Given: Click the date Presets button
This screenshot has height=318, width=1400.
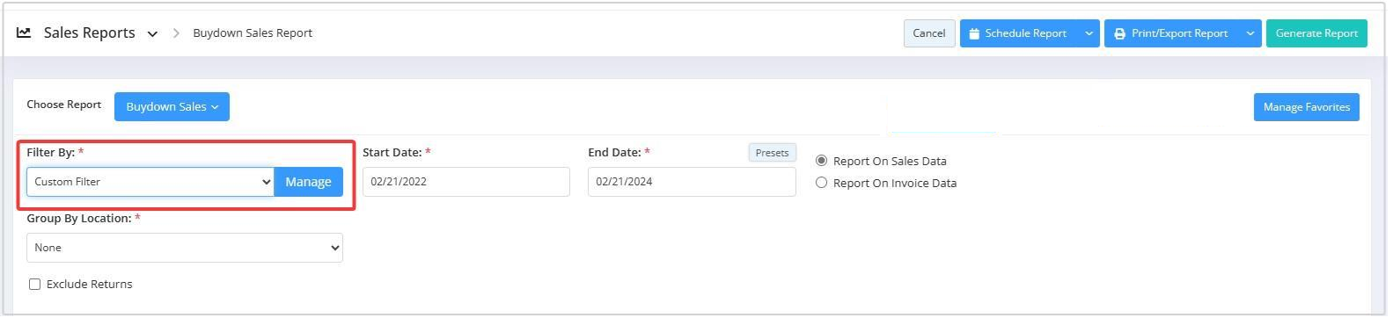Looking at the screenshot, I should (772, 153).
